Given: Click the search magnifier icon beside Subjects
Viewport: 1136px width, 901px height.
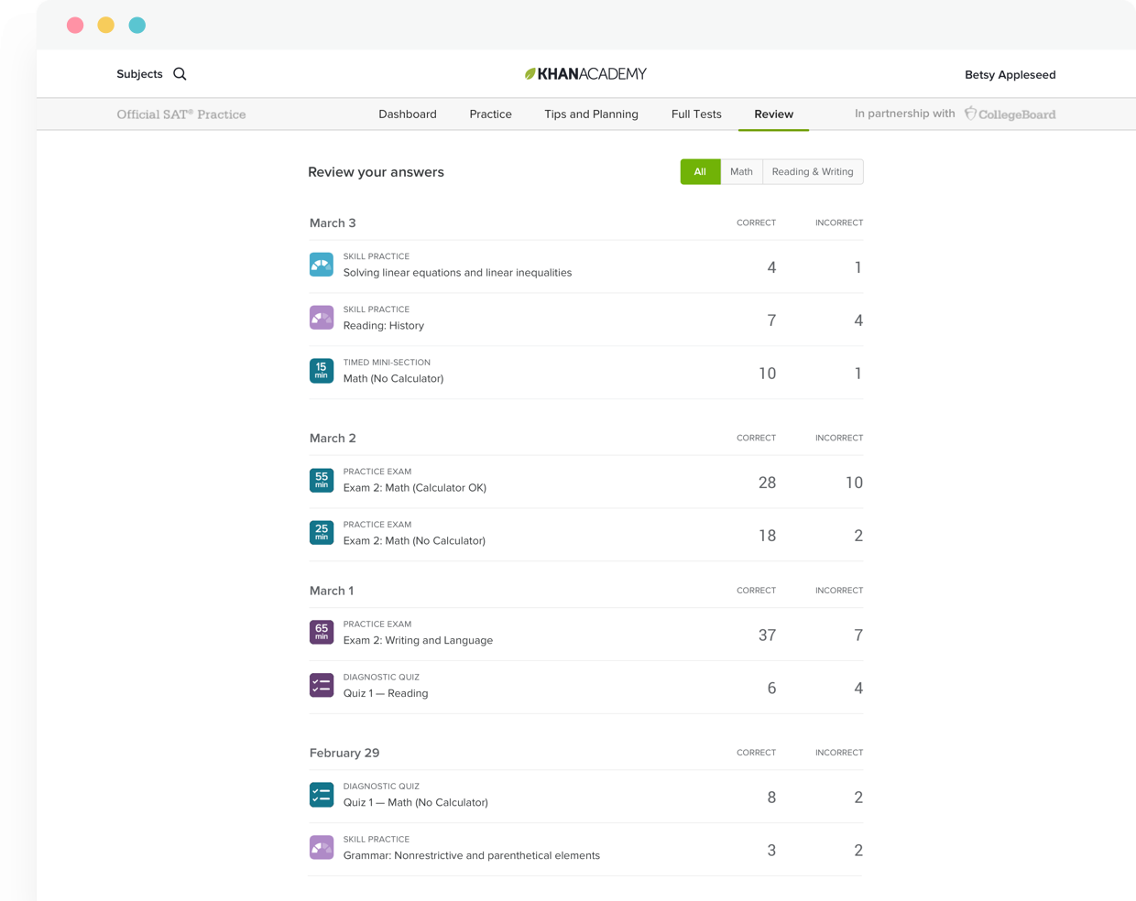Looking at the screenshot, I should (x=180, y=74).
